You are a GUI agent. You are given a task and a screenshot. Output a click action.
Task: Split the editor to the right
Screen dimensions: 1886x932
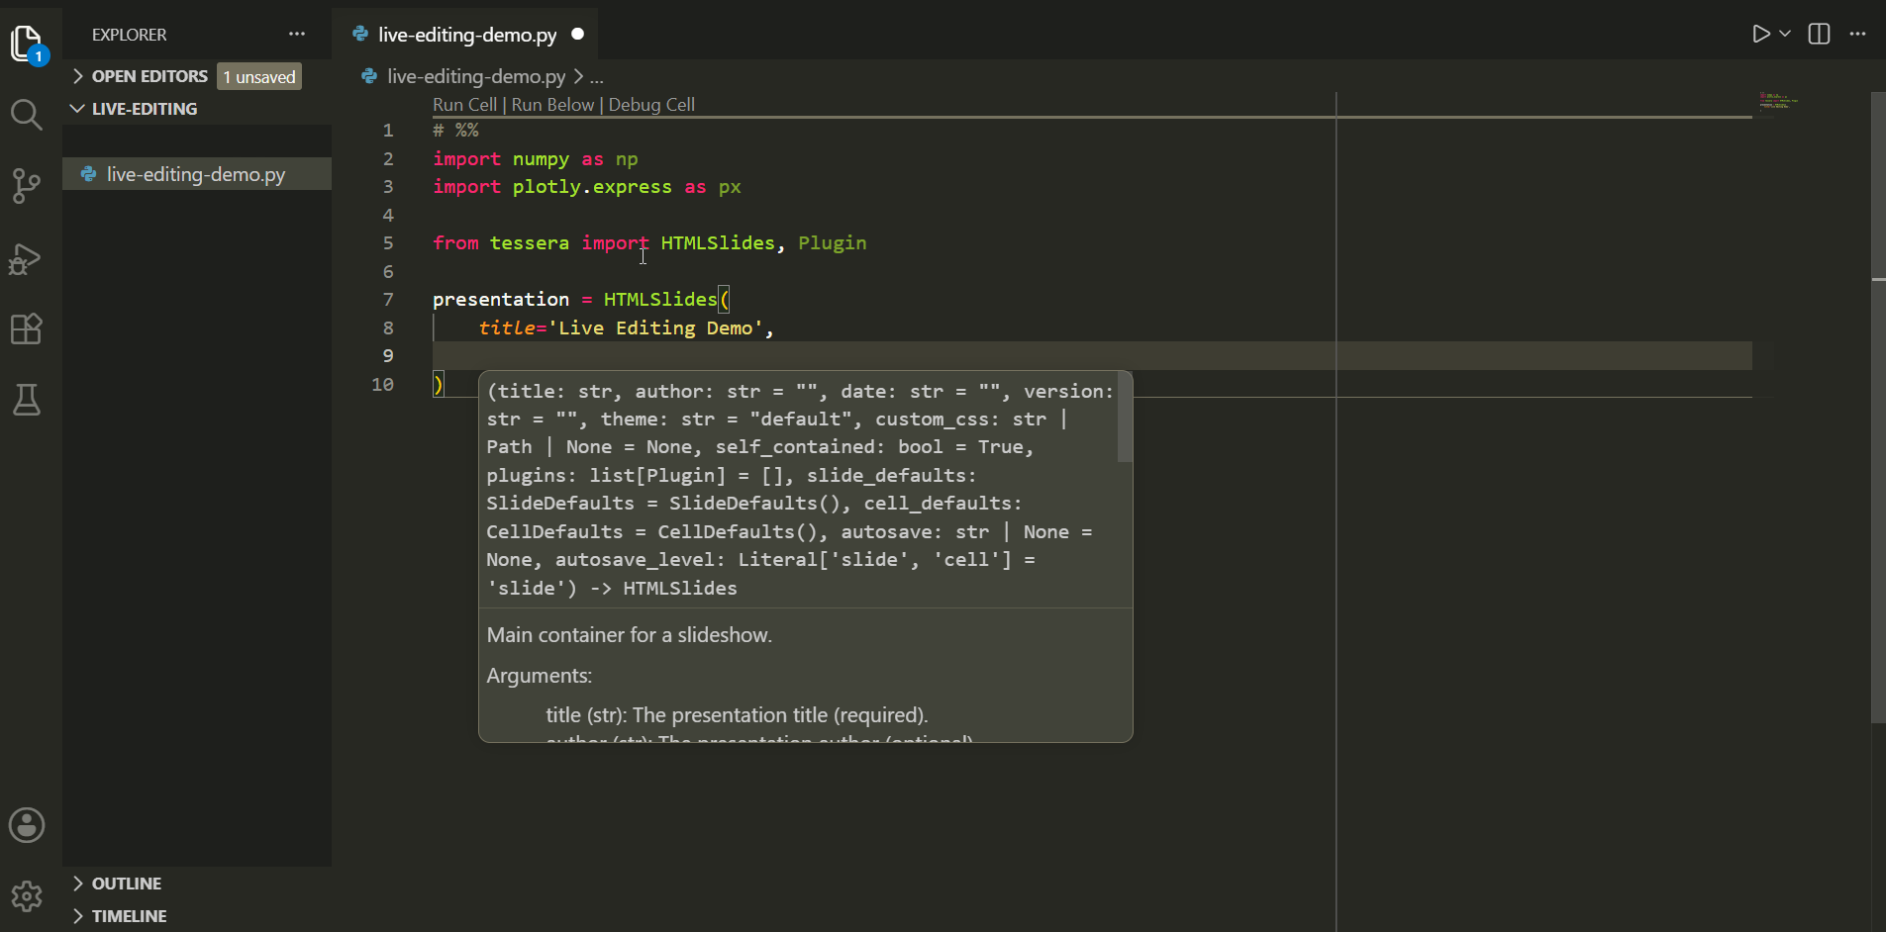pos(1819,34)
